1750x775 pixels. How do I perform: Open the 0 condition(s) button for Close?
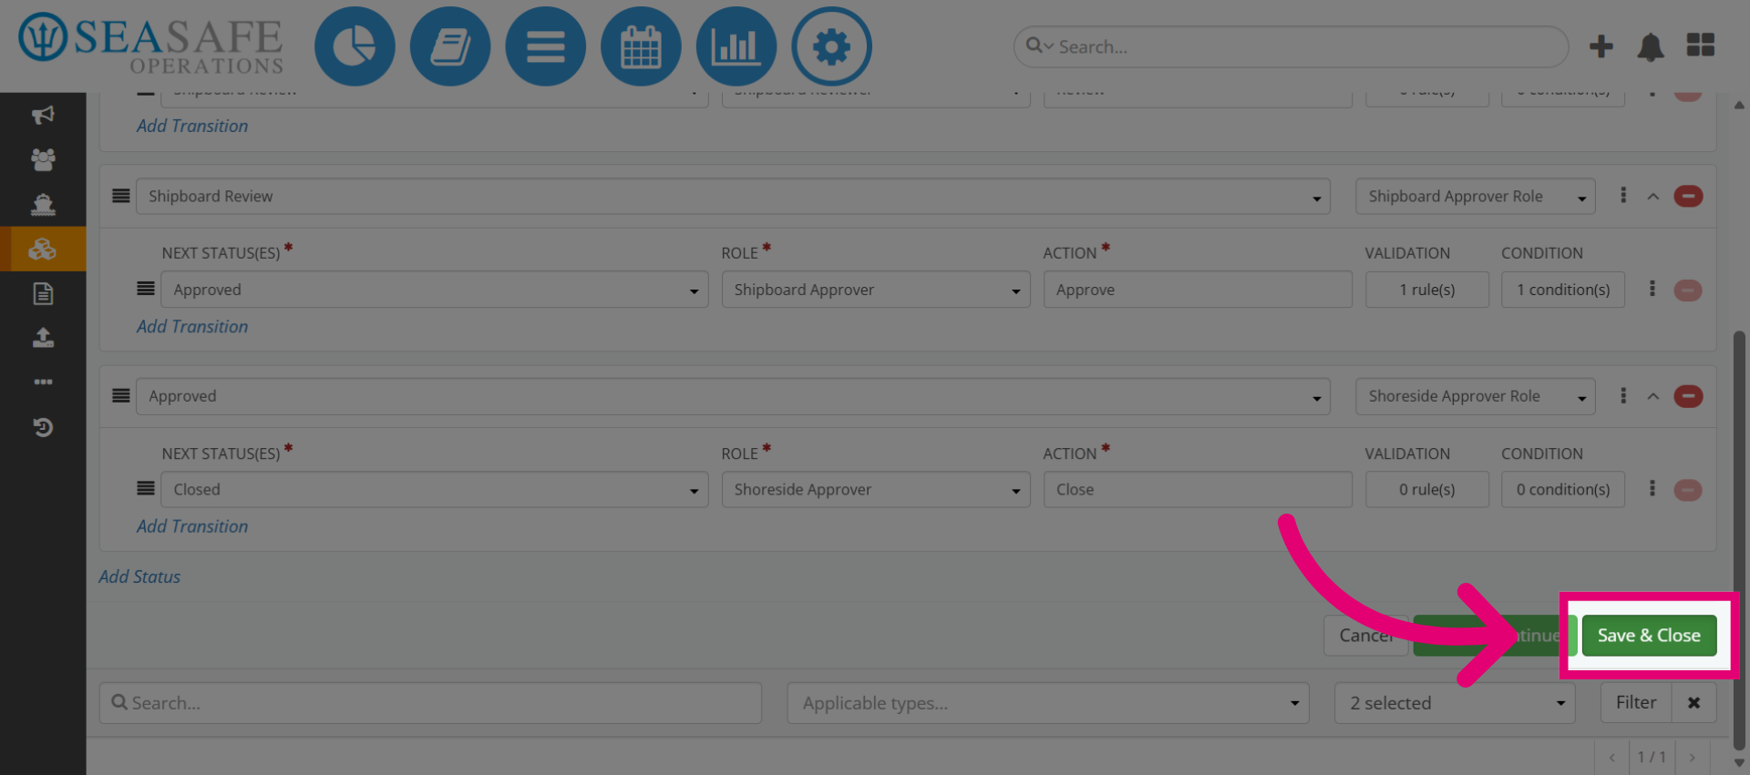point(1563,489)
